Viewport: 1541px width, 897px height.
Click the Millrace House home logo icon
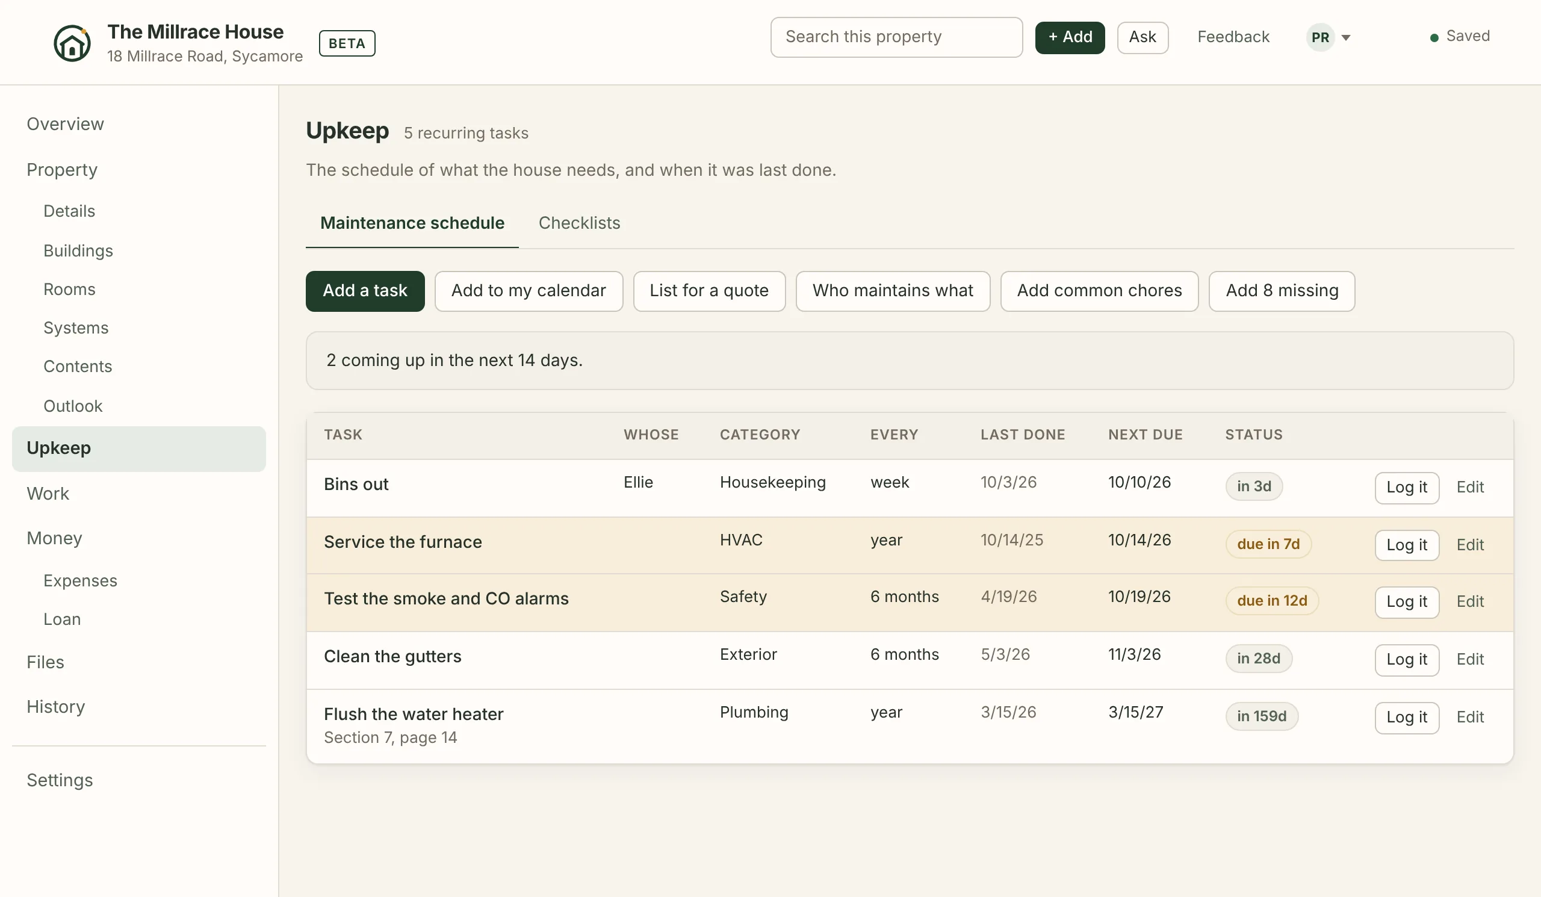(72, 43)
